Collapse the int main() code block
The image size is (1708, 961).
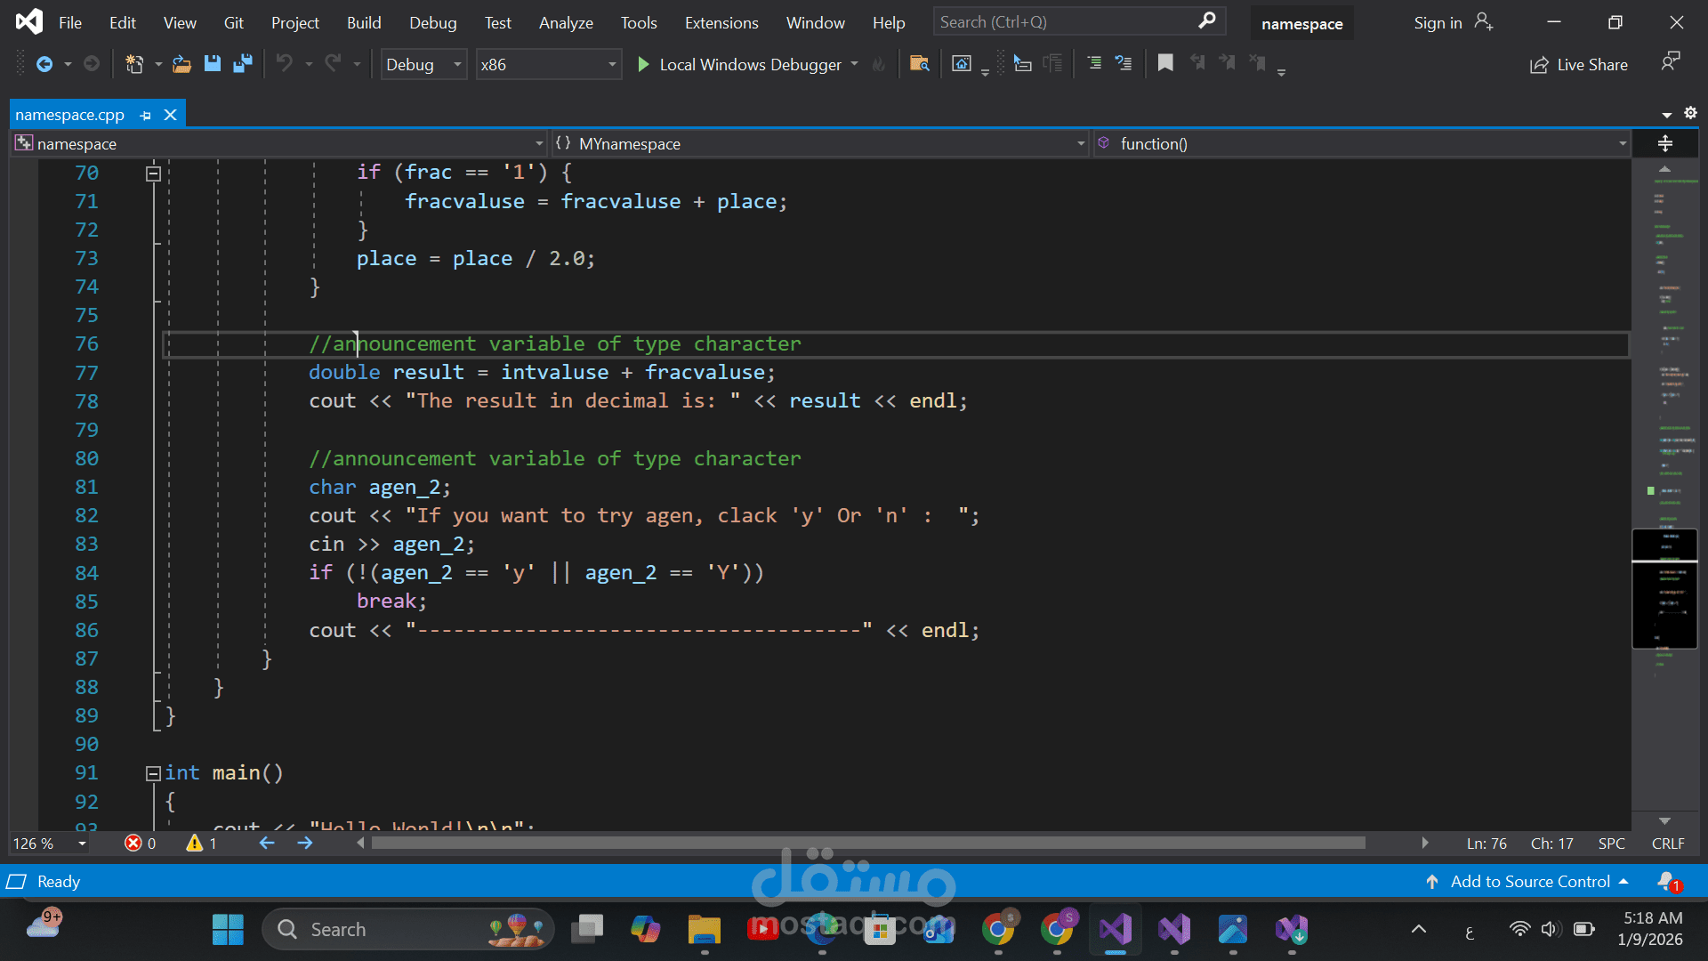153,773
